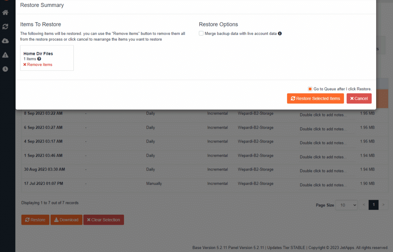Go to previous page arrow in pagination
The image size is (393, 252).
point(364,205)
